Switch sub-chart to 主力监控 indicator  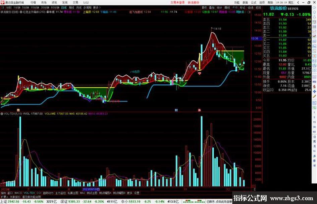point(61,193)
